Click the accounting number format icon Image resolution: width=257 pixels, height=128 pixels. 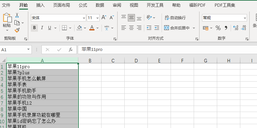205,28
